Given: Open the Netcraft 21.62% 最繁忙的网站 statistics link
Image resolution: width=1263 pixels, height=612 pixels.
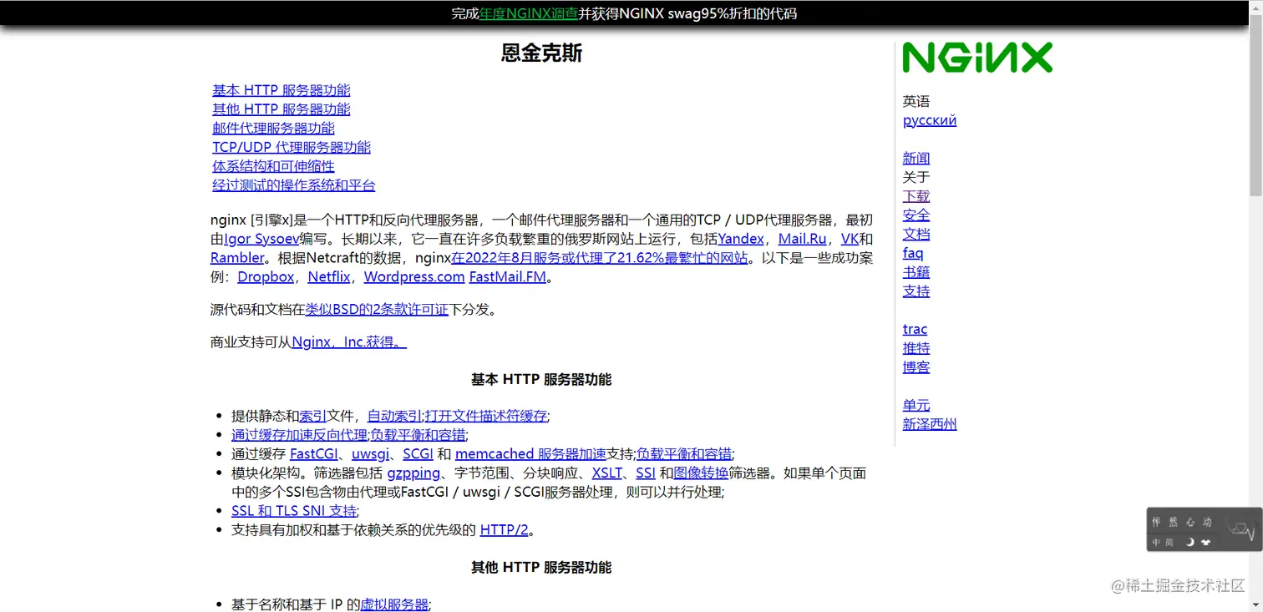Looking at the screenshot, I should [600, 258].
